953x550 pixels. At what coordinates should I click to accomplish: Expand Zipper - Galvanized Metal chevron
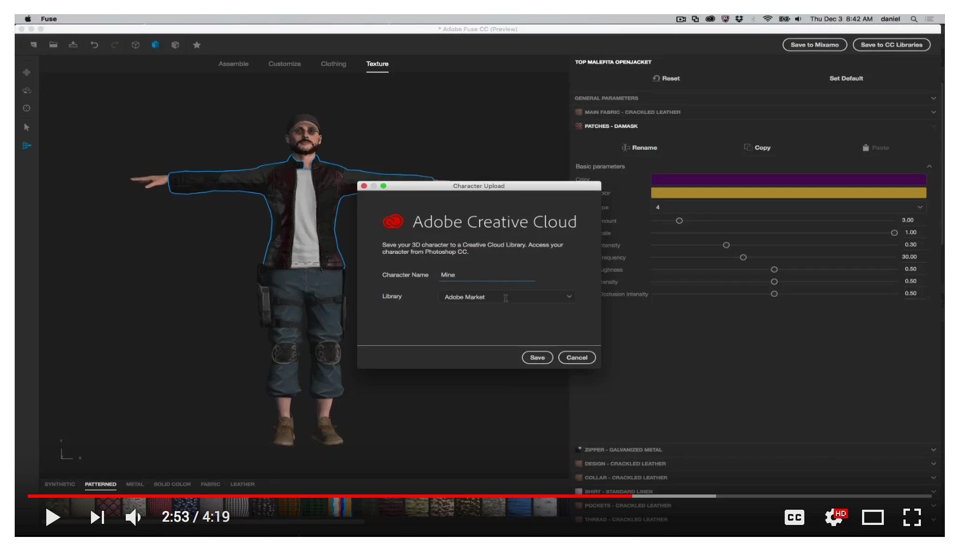933,450
